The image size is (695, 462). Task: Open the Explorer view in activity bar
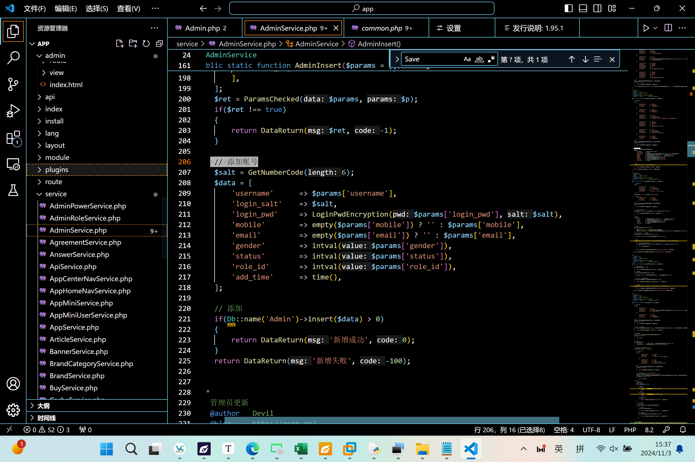(13, 31)
